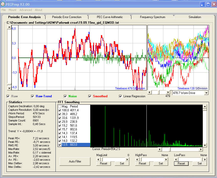Click Set under MagLimit
The width and height of the screenshot is (217, 178).
coord(122,163)
